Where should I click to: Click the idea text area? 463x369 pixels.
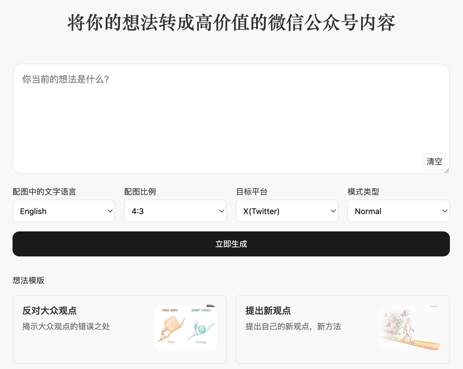coord(222,117)
